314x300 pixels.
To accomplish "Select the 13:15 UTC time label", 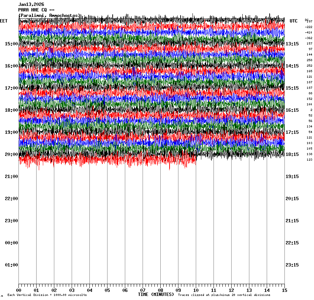I will click(292, 44).
